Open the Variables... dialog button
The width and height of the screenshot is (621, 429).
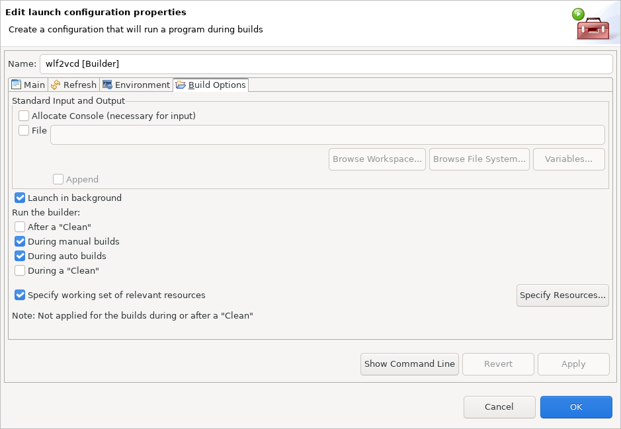pyautogui.click(x=569, y=159)
